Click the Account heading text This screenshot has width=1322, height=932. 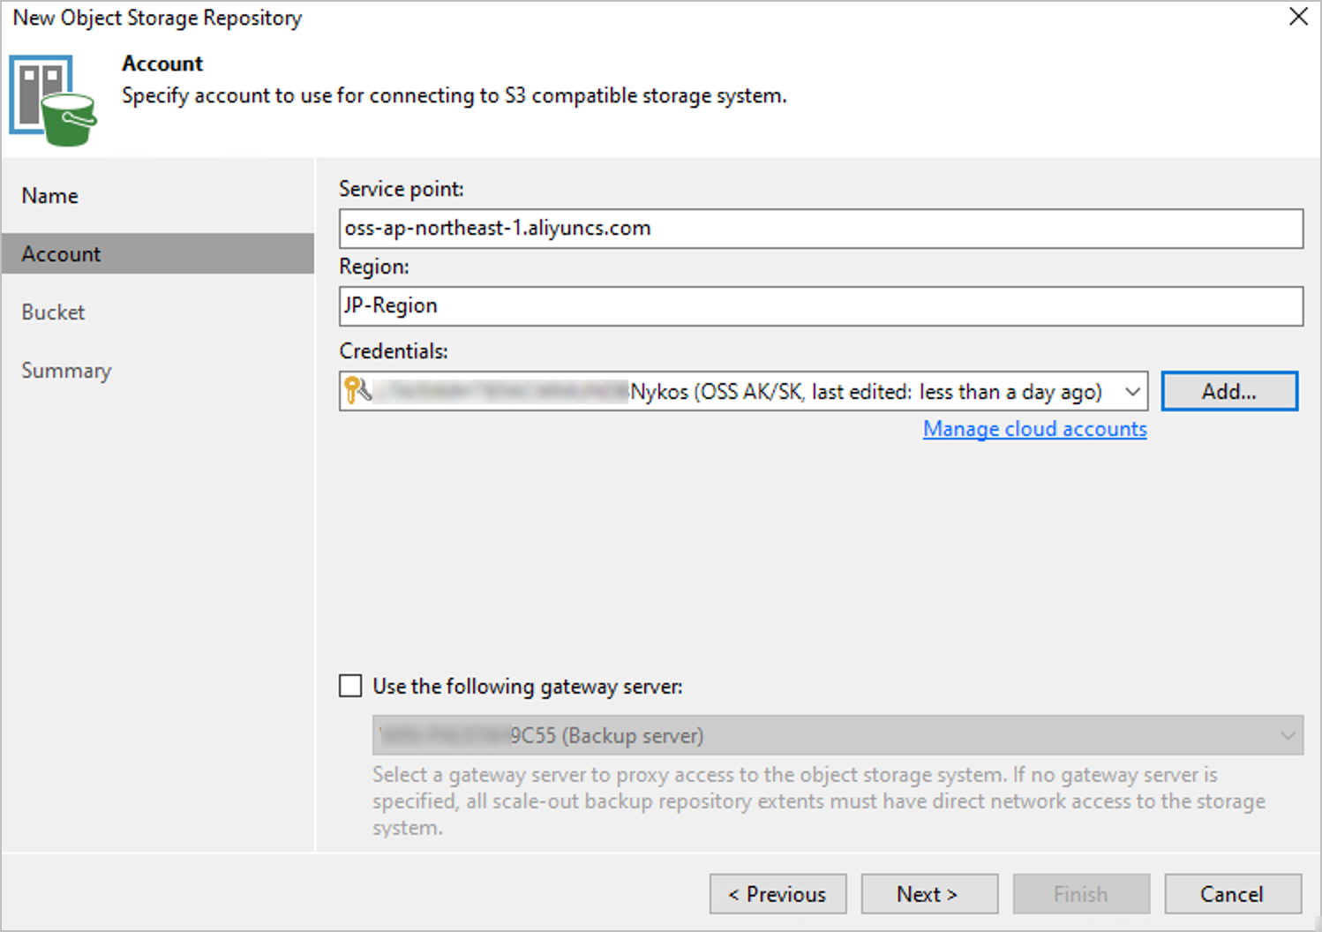(x=162, y=64)
